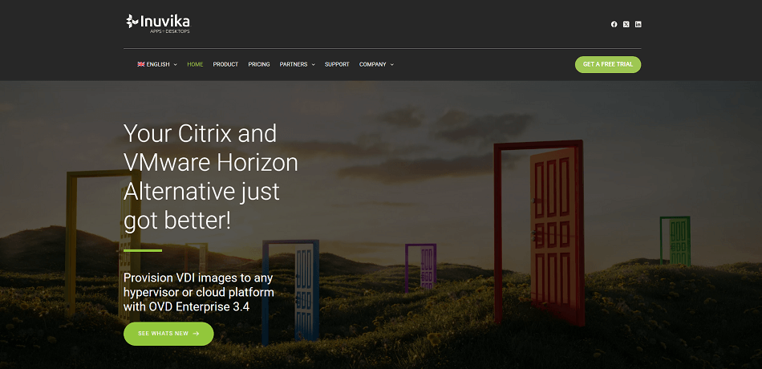Open the Inuvika X (Twitter) icon
The width and height of the screenshot is (762, 369).
coord(626,24)
